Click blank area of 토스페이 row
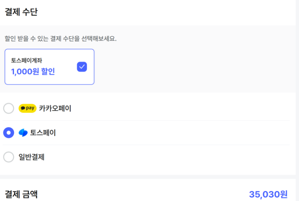The height and width of the screenshot is (201, 299). (179, 133)
